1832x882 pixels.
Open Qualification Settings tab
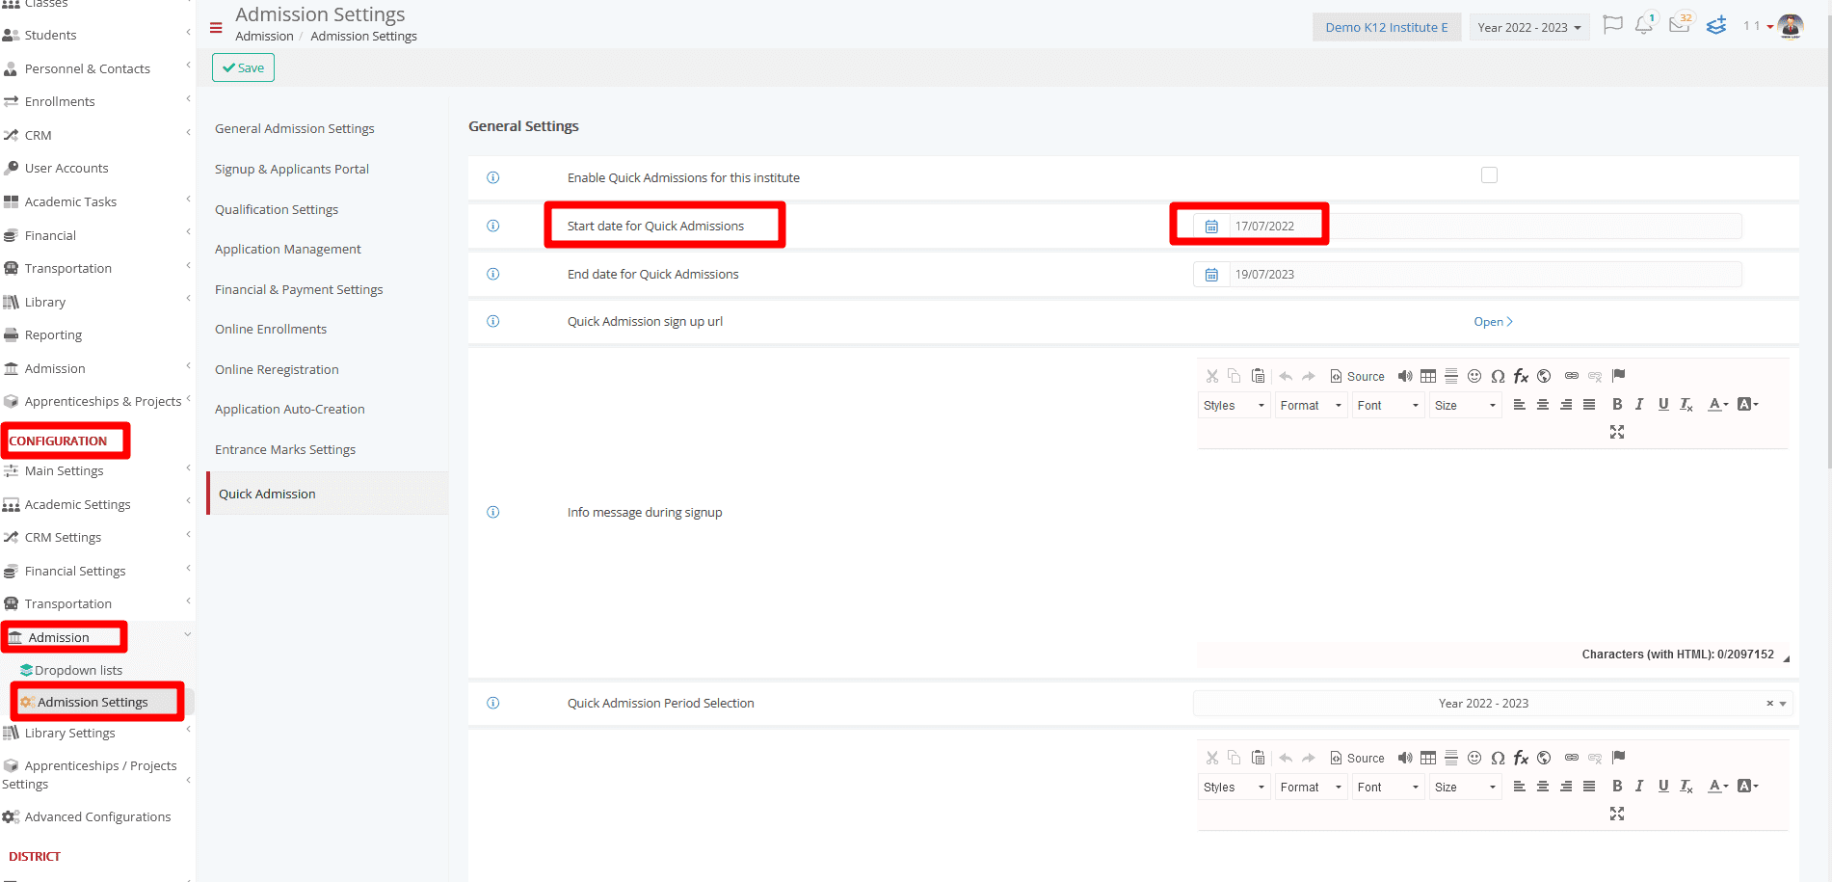point(277,209)
